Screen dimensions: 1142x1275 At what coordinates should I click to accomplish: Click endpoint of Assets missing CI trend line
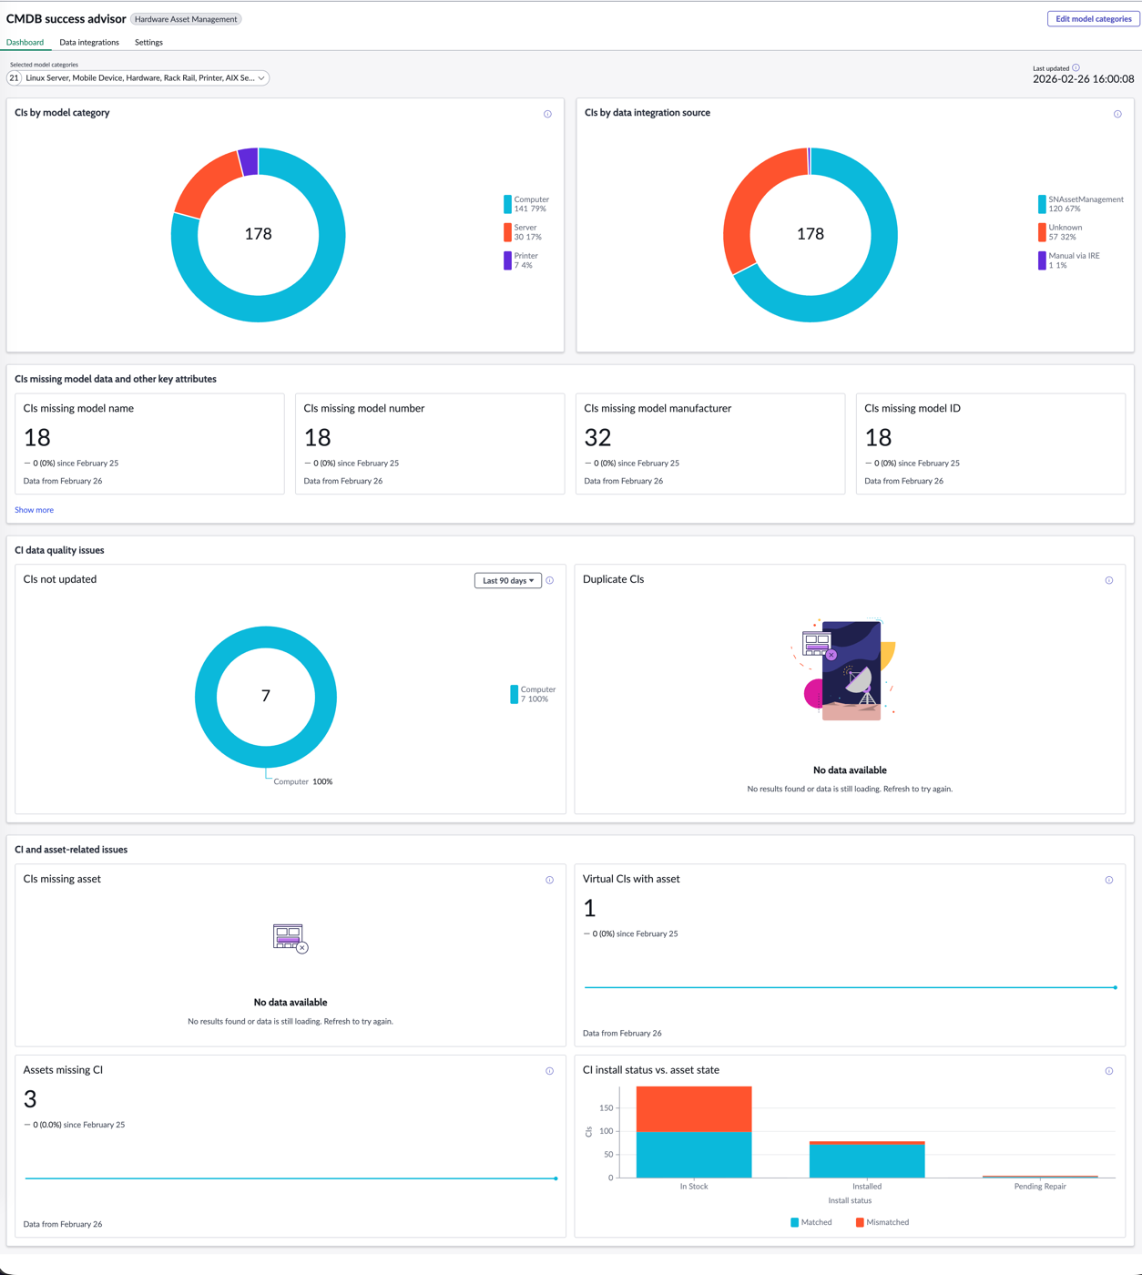(556, 1178)
